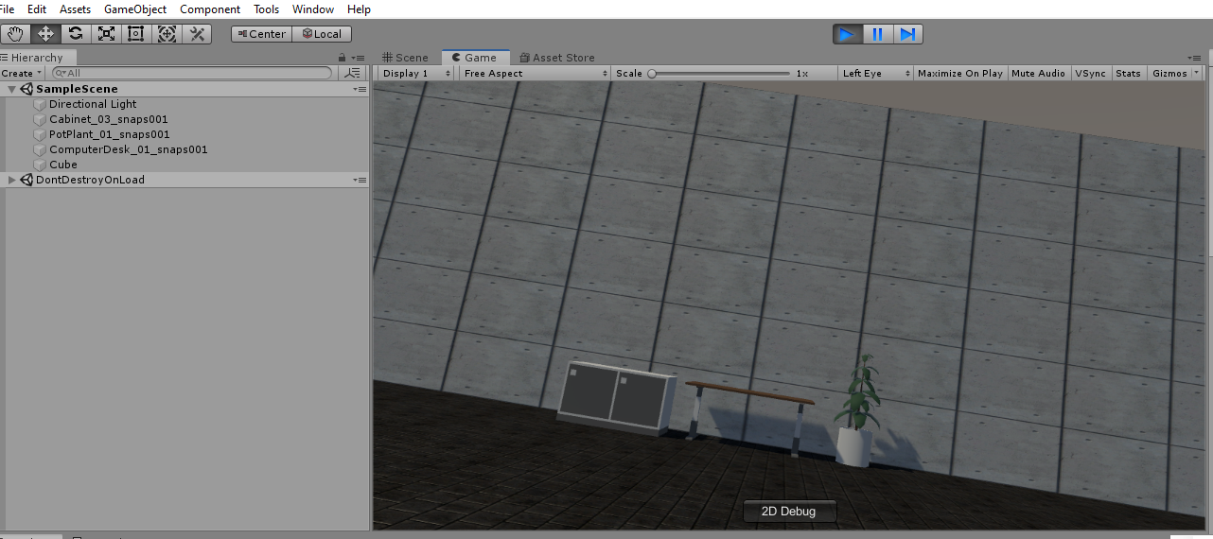The image size is (1213, 539).
Task: Toggle the Stats overlay
Action: coord(1128,73)
